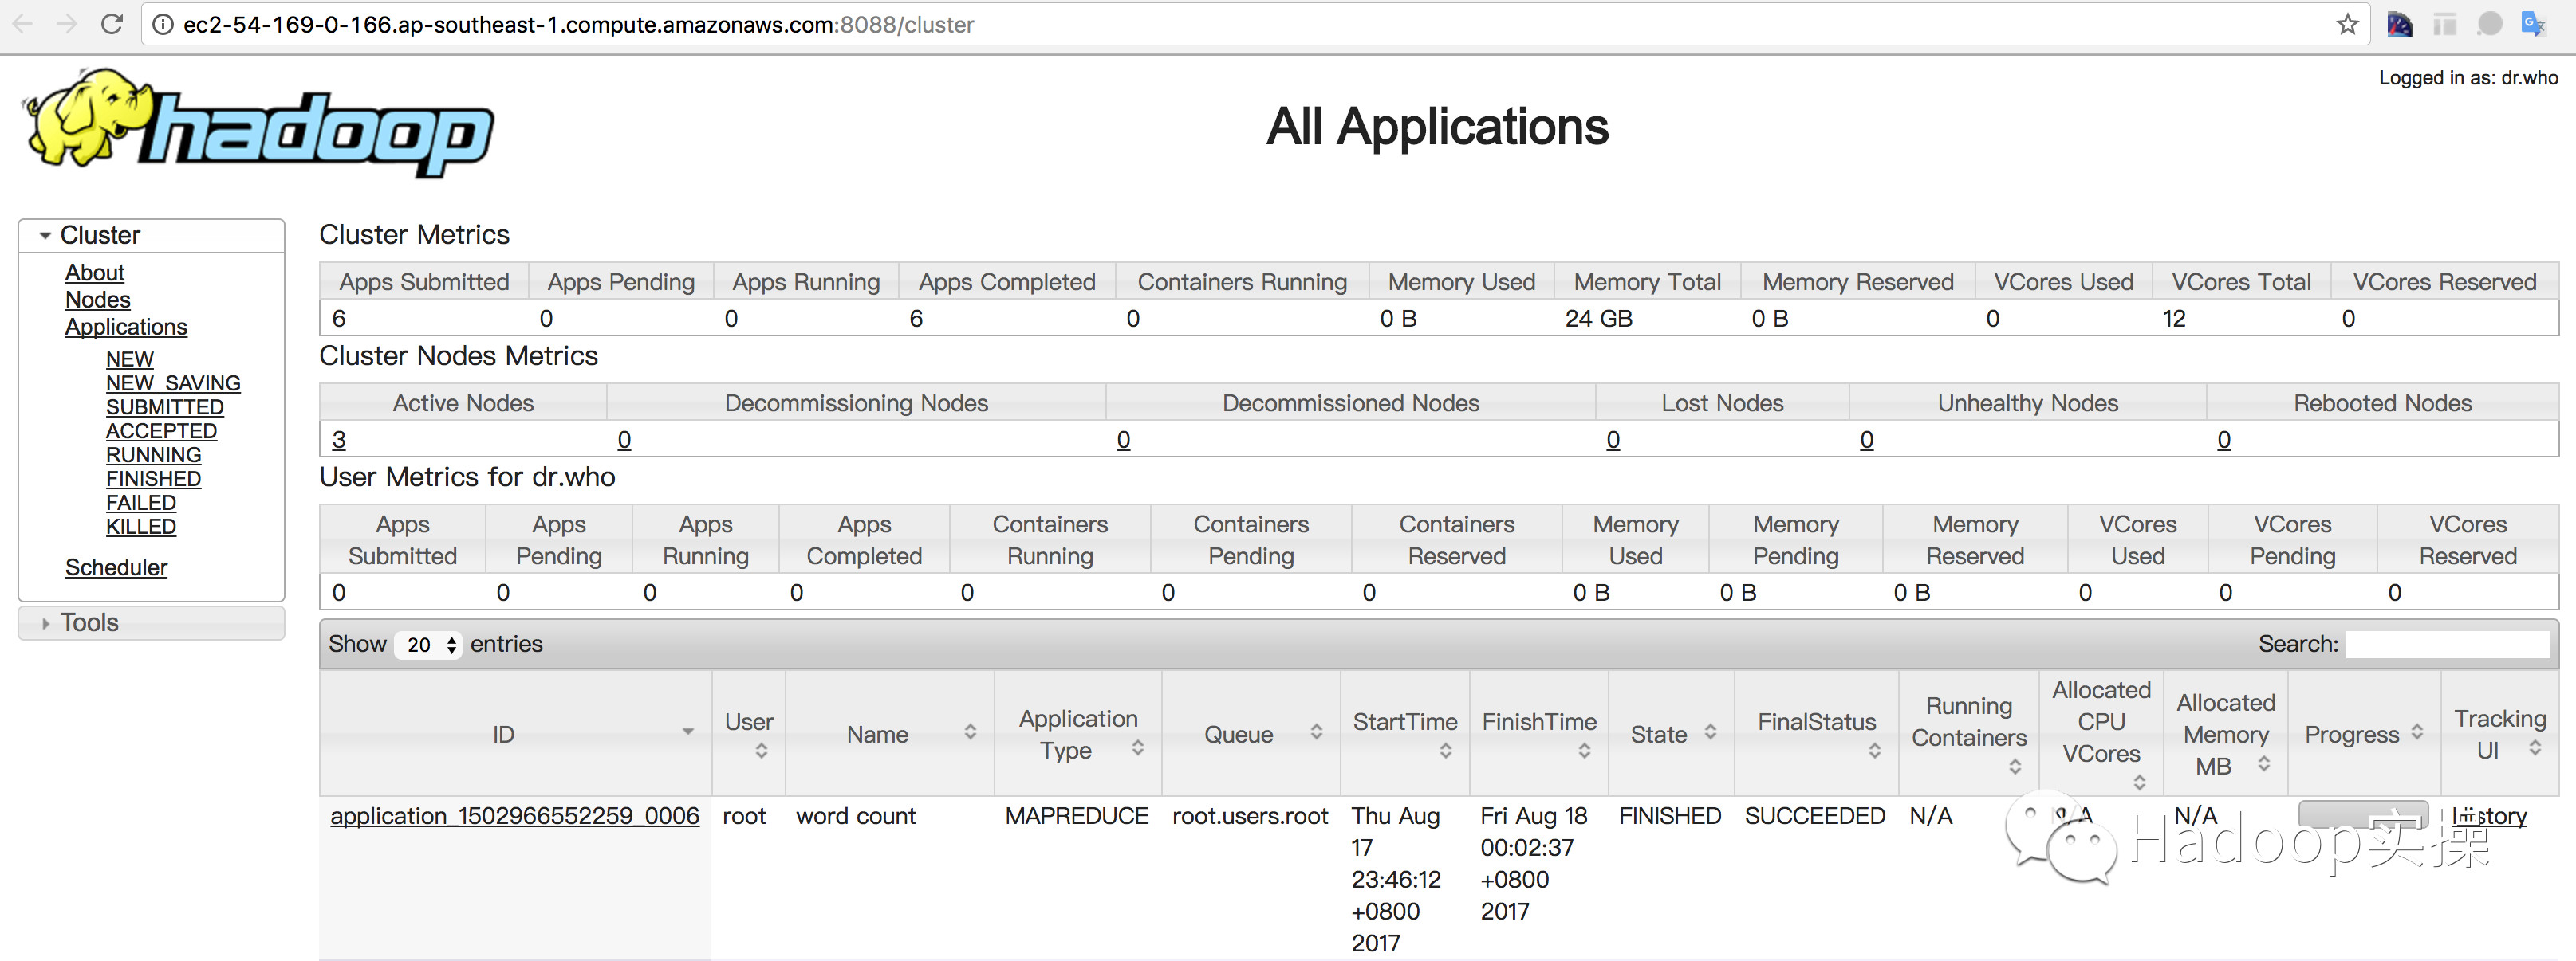Click the Unhealthy Nodes count link
This screenshot has height=961, width=2576.
pos(1867,441)
